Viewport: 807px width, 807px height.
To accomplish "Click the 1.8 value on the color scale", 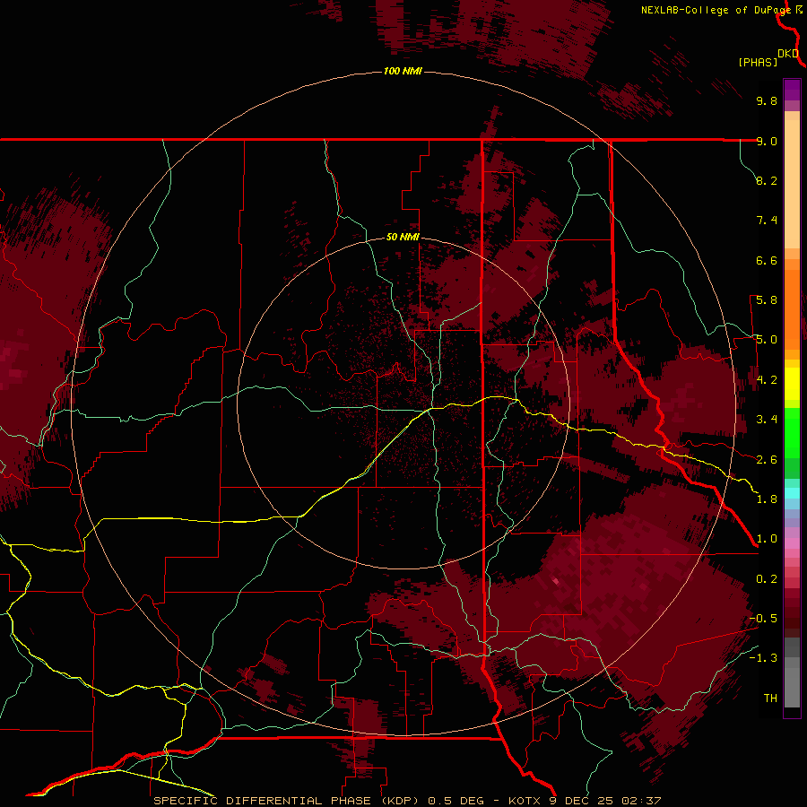I will pos(767,499).
